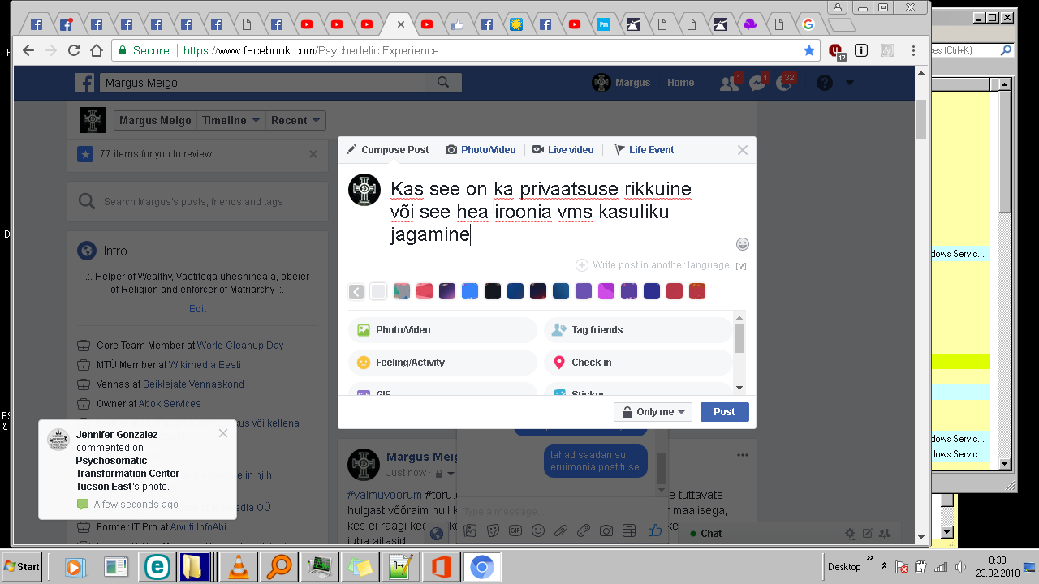
Task: Open the account menu arrow in the blue bar
Action: click(850, 83)
